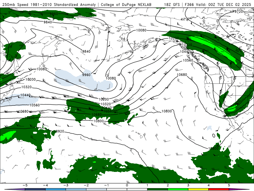
Task: Click the "250mb Speed 1981-2010 Standardized Anomaly" title
Action: (49, 4)
